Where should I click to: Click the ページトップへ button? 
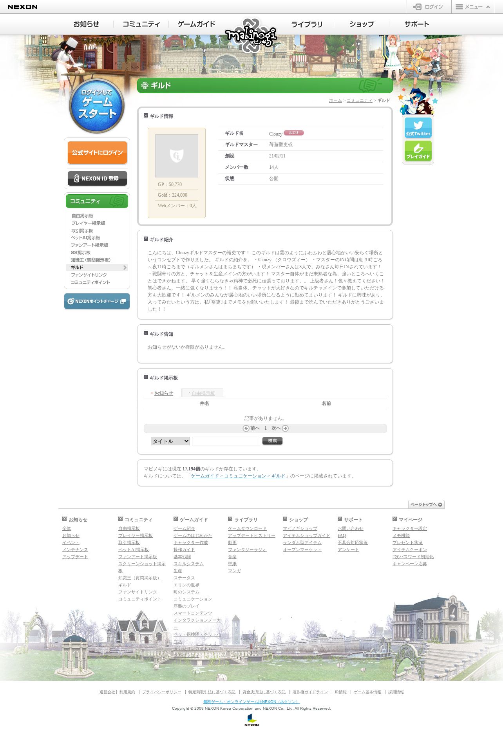426,504
